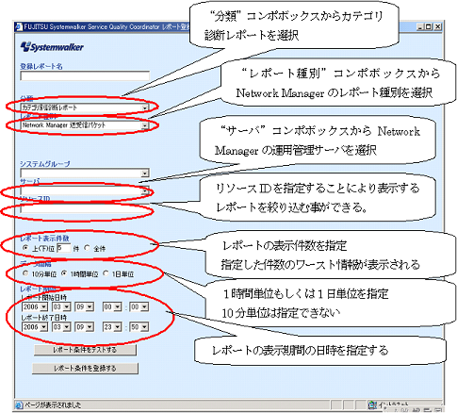Open the レポート種別 combo box
Screen dimensions: 457x413
[x=85, y=125]
